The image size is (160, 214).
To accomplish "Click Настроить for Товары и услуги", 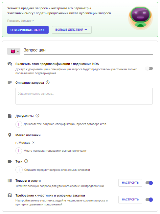I will click(130, 183).
